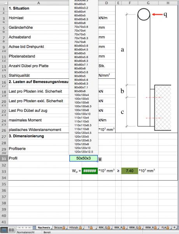
Task: Go to next sheet navigation arrow
Action: (x=26, y=227)
